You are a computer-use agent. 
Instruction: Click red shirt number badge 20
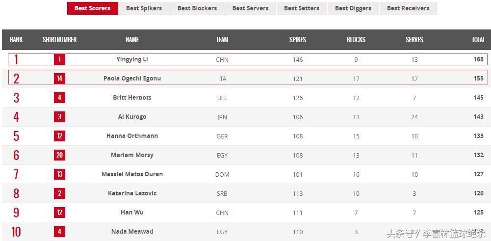point(59,155)
